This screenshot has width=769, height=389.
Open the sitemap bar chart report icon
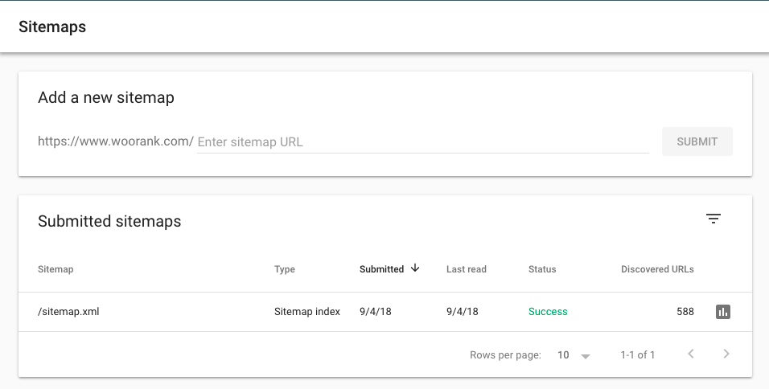(x=723, y=312)
